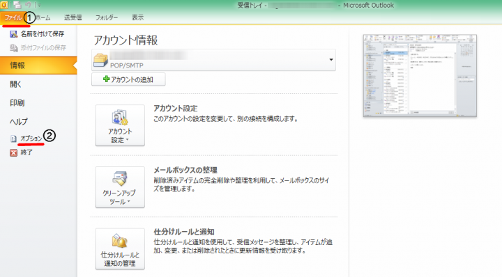
Task: Click the アカウントの追加 button
Action: point(128,79)
